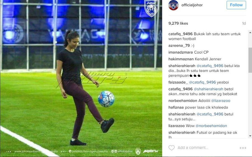Image resolution: width=252 pixels, height=157 pixels.
Task: Click the heart like icon
Action: click(171, 148)
